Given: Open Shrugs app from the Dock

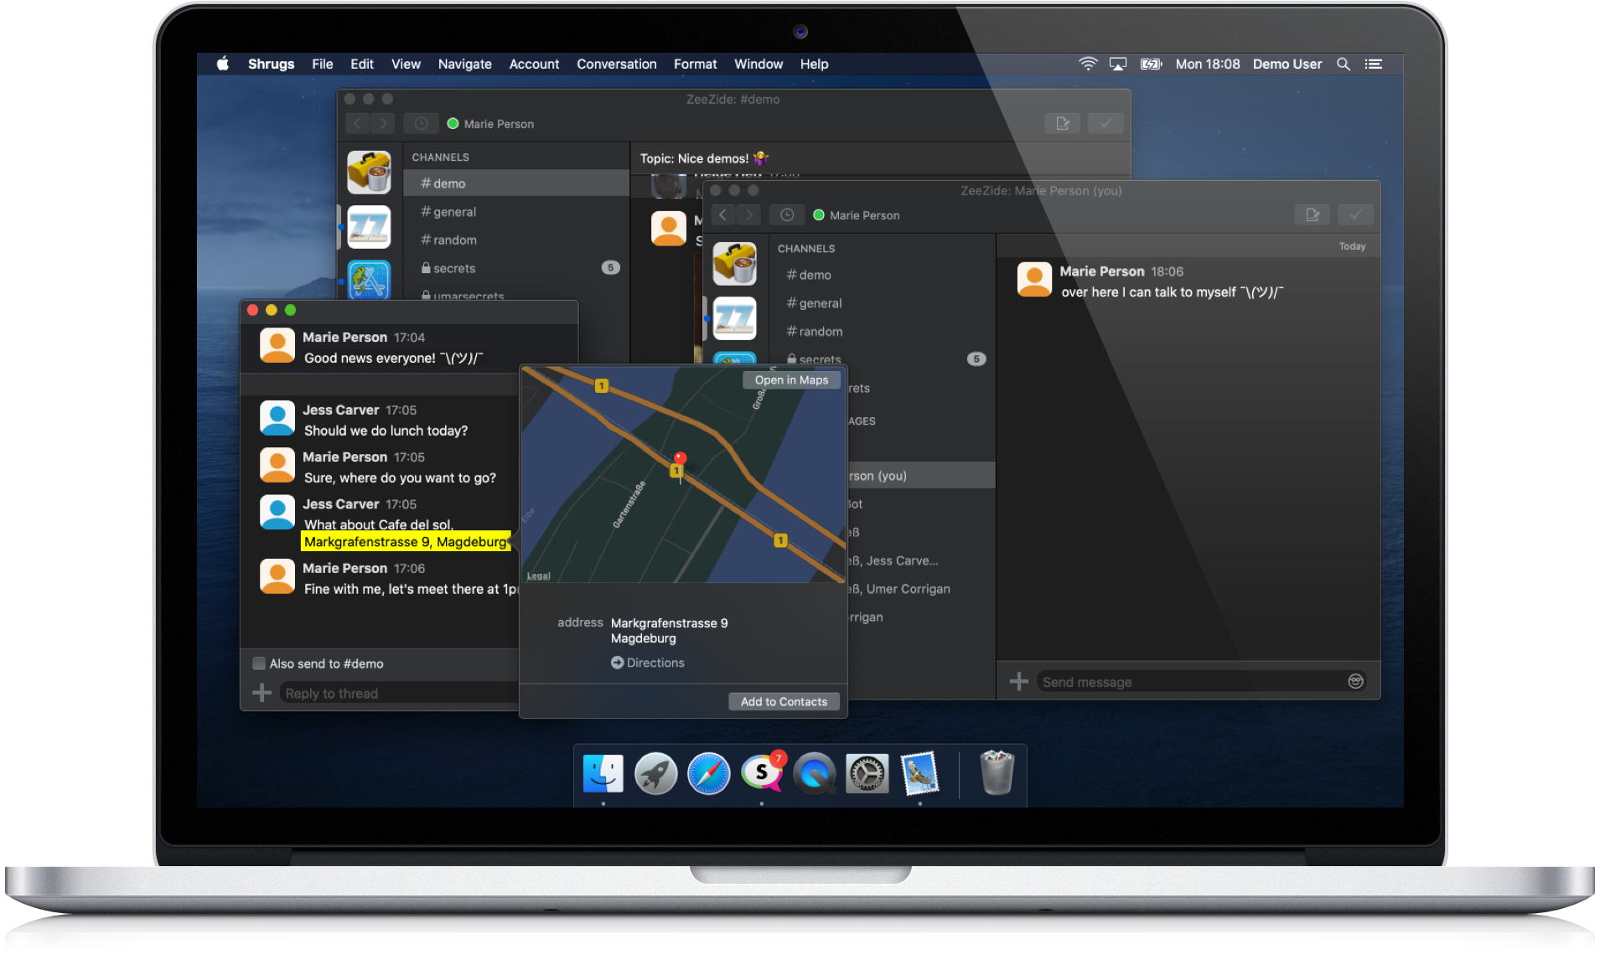Looking at the screenshot, I should 761,773.
